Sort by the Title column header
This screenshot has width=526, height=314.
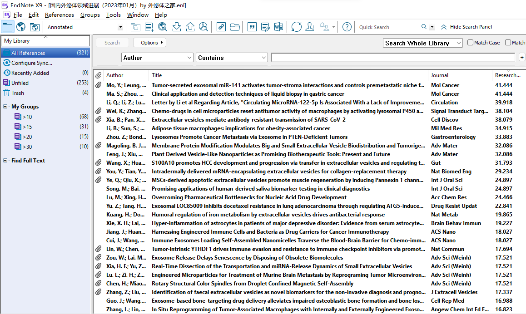coord(288,75)
